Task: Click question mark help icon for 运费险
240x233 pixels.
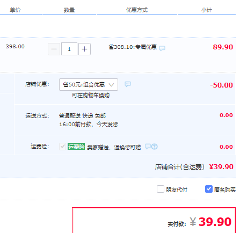Action: [154, 147]
